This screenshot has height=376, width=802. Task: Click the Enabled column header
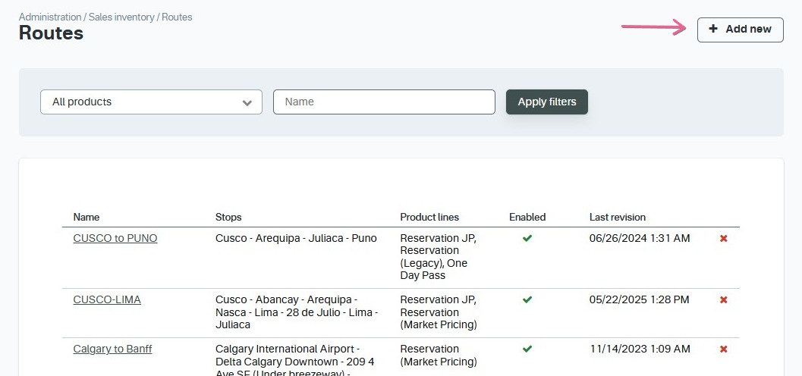pos(527,217)
